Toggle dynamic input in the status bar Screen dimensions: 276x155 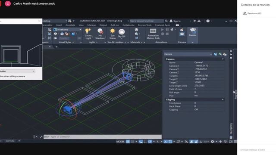(141, 142)
